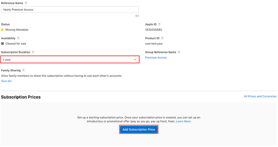Select the Apple ID number 1632025882
278x147 pixels.
pos(154,30)
